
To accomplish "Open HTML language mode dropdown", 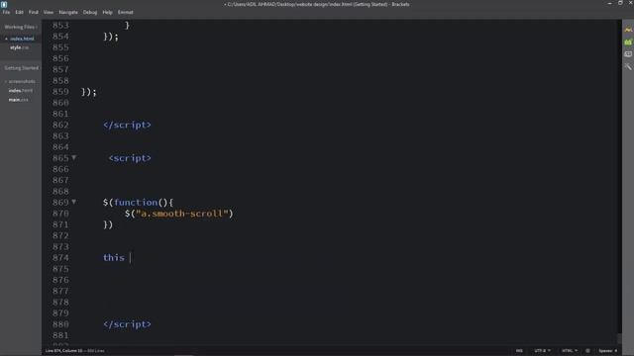I will coord(570,351).
